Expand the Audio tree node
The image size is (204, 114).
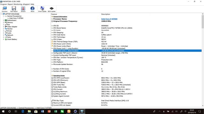click(x=4, y=33)
